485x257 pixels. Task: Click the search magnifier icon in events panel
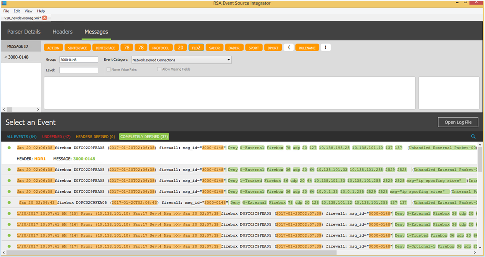(x=473, y=136)
